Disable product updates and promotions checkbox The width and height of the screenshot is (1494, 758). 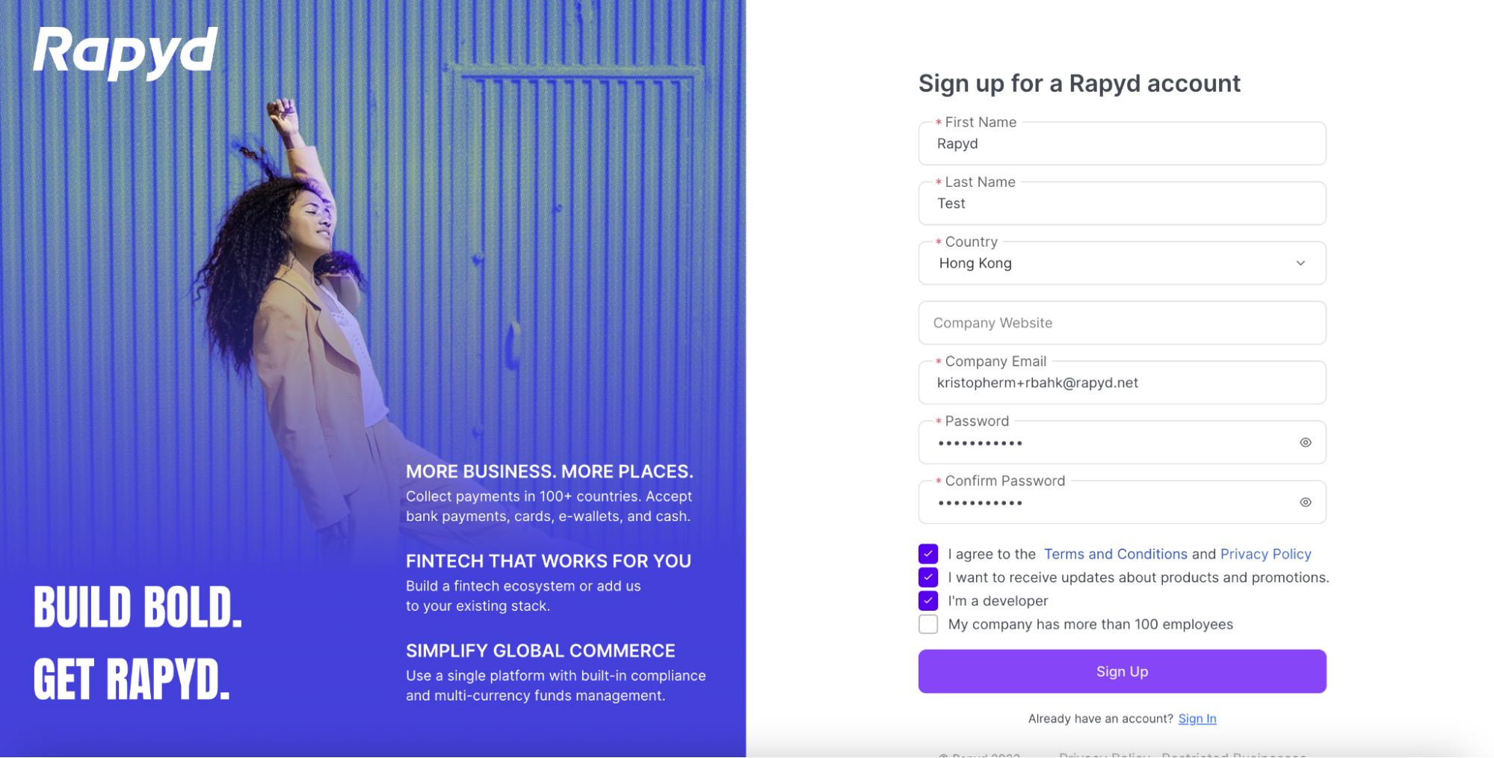[x=928, y=577]
